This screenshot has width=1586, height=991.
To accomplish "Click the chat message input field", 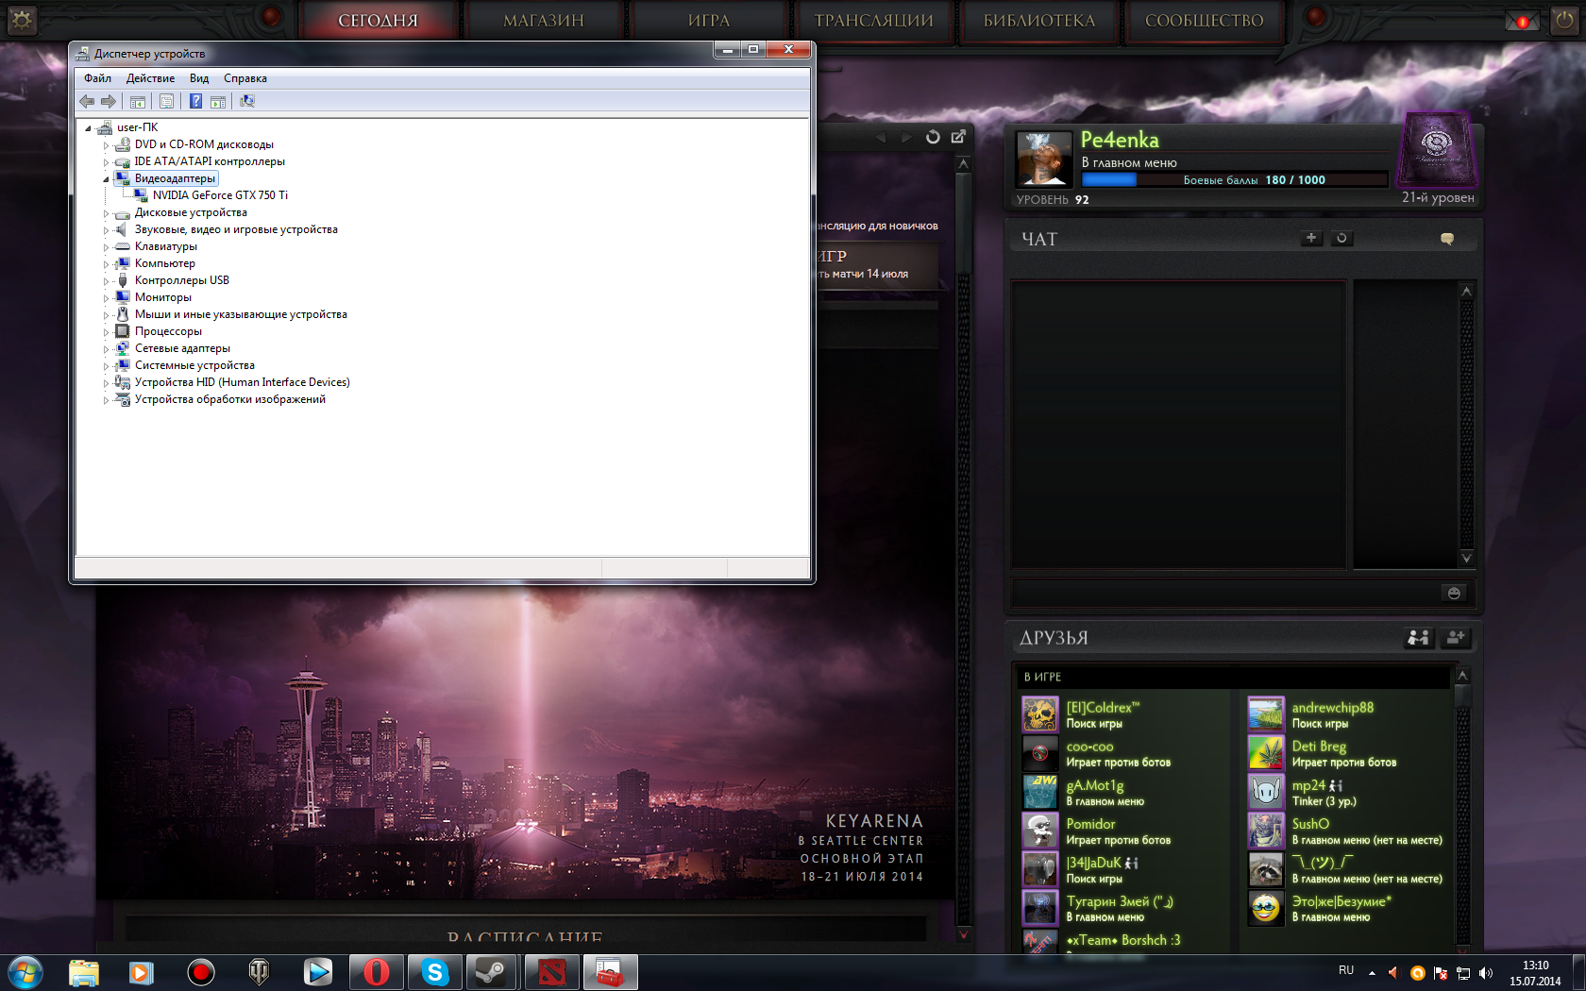I will tap(1224, 593).
